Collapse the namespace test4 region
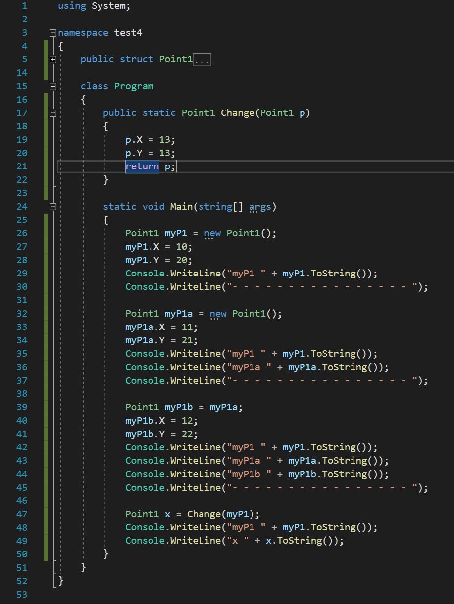Image resolution: width=454 pixels, height=604 pixels. pos(52,32)
